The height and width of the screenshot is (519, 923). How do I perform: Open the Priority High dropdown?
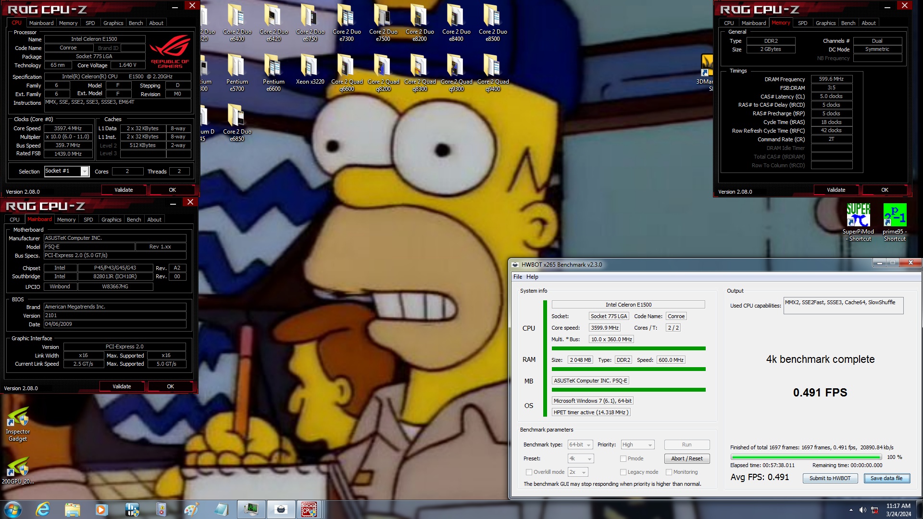click(637, 445)
